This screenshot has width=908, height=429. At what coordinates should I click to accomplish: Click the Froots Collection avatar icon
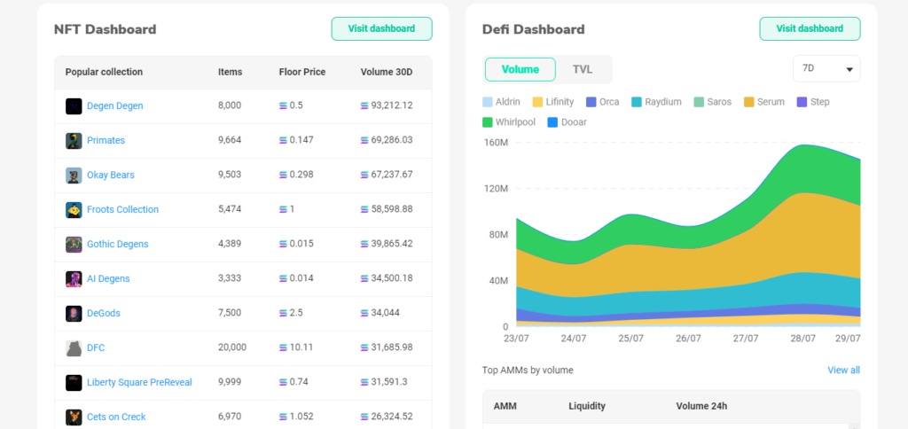(74, 210)
